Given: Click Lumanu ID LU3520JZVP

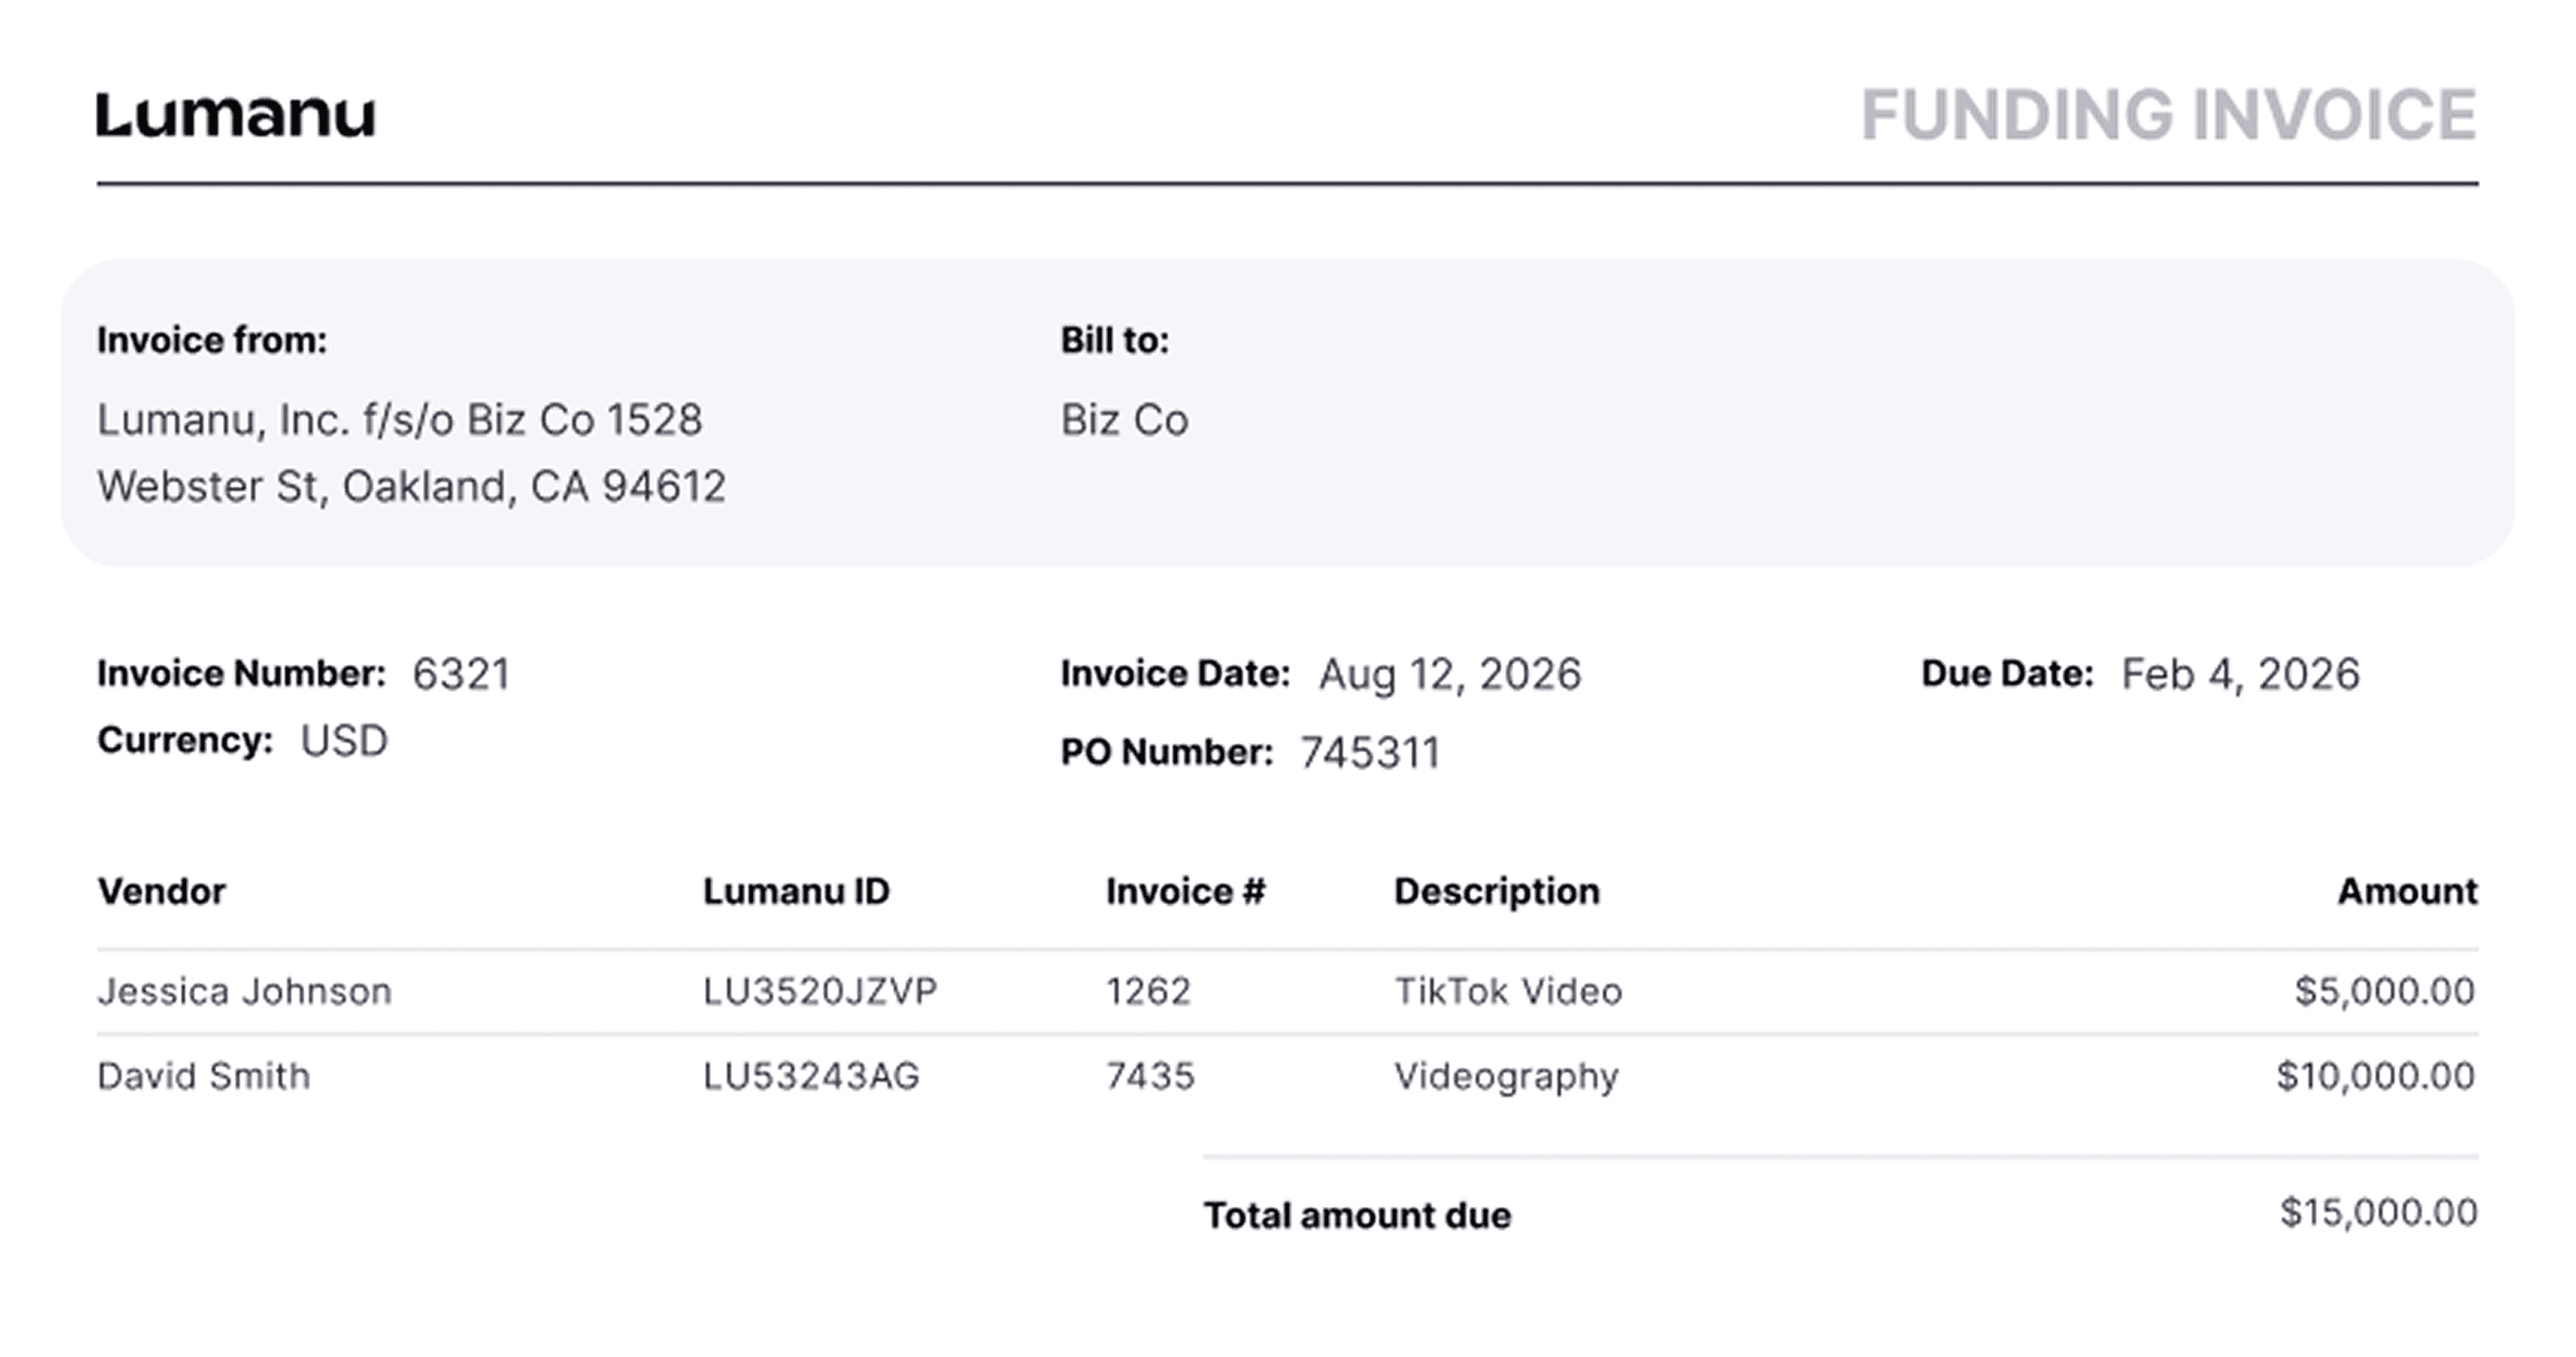Looking at the screenshot, I should [x=819, y=991].
